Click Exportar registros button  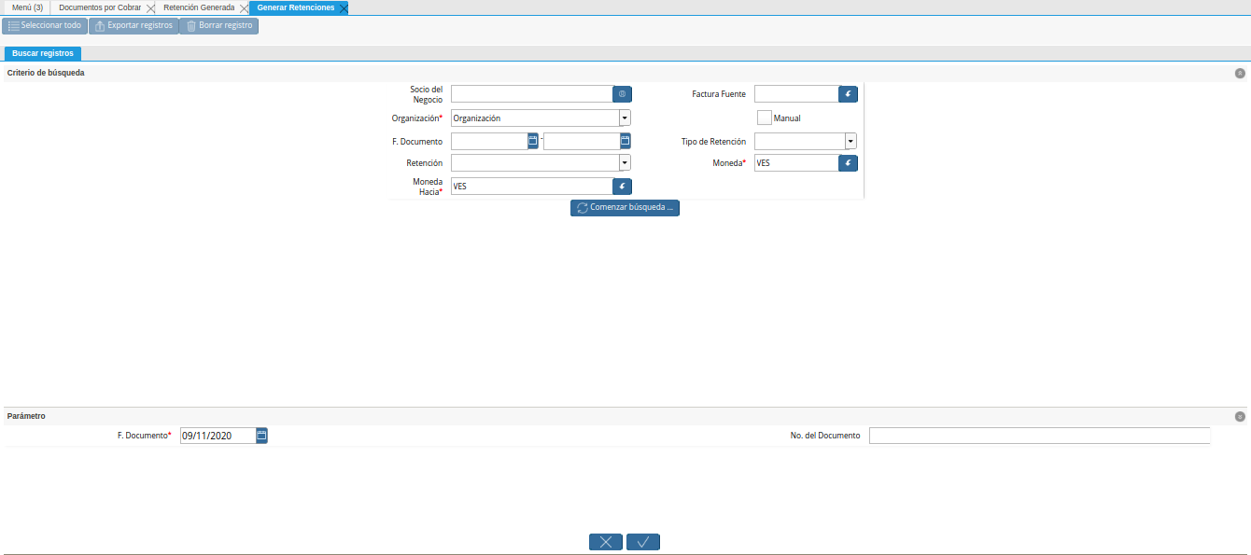[134, 26]
